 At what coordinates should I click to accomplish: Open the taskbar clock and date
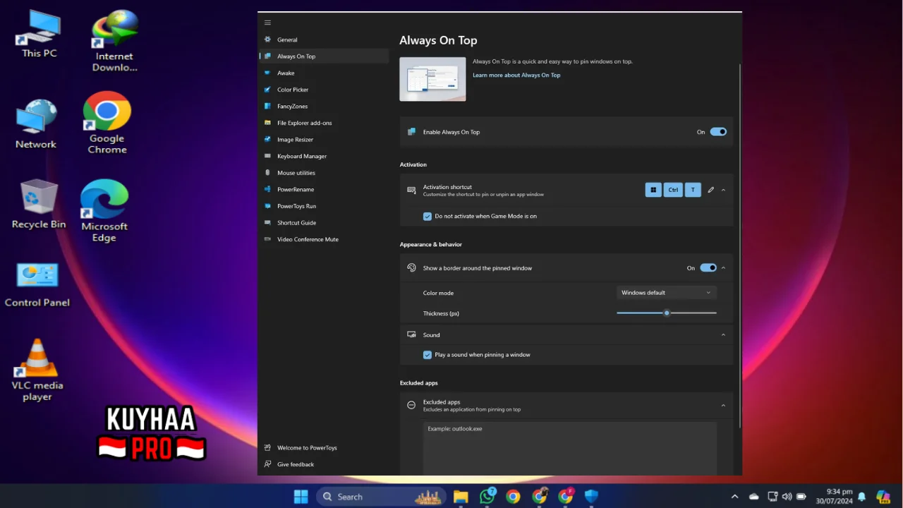pyautogui.click(x=835, y=497)
